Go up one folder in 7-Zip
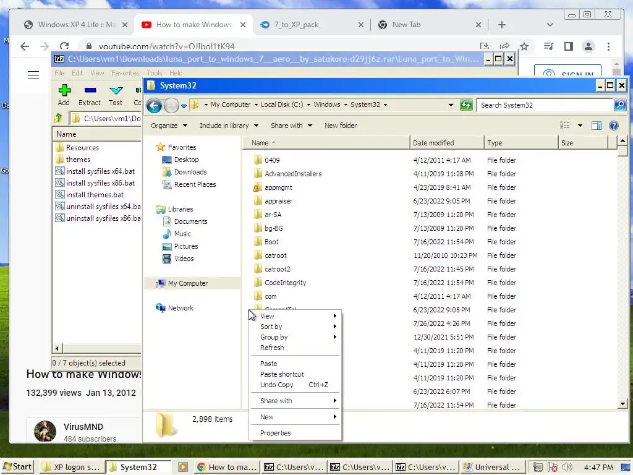The width and height of the screenshot is (633, 475). click(58, 118)
